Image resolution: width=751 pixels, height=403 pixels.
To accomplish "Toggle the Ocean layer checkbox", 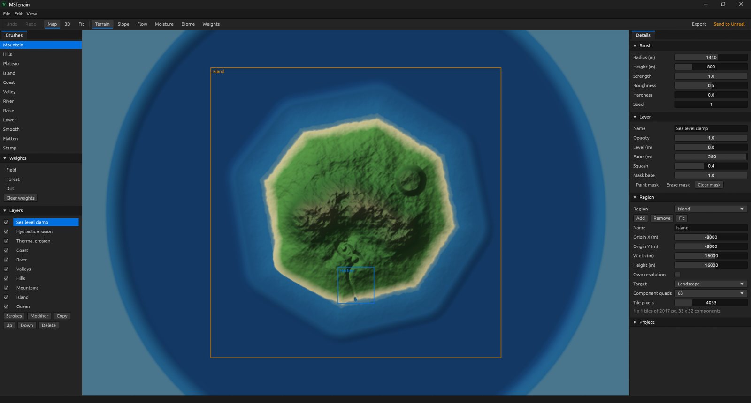I will (x=6, y=306).
